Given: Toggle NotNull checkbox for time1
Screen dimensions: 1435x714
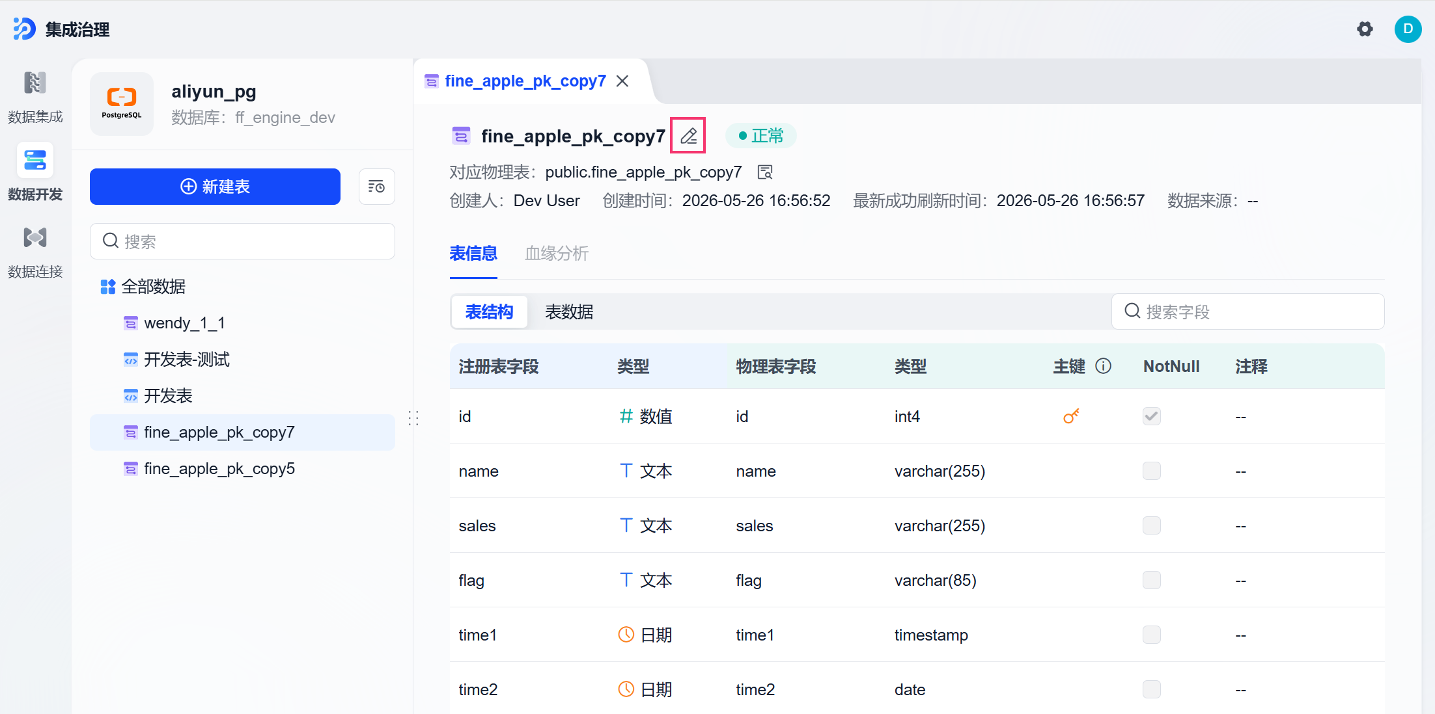Looking at the screenshot, I should 1151,635.
